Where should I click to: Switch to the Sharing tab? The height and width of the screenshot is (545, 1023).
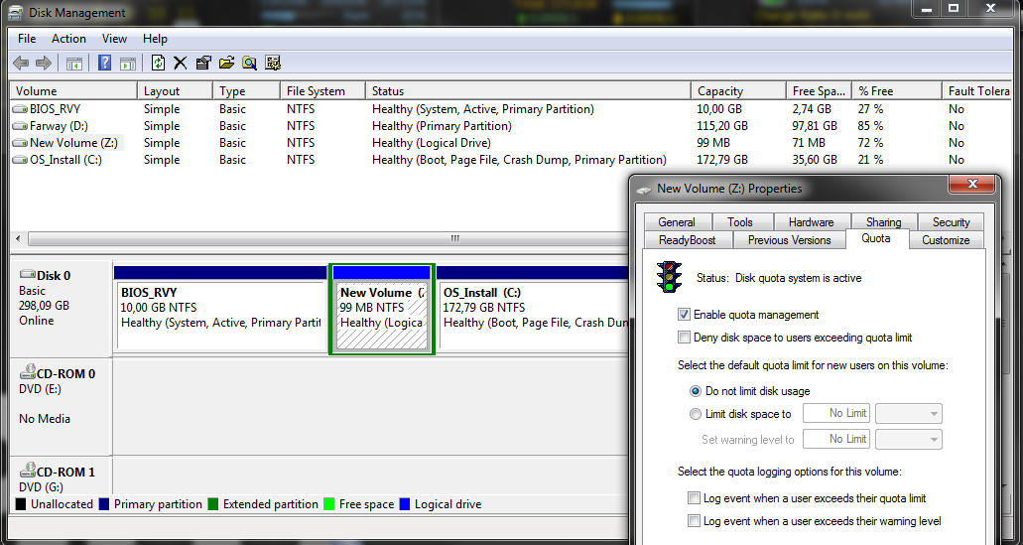click(x=883, y=222)
